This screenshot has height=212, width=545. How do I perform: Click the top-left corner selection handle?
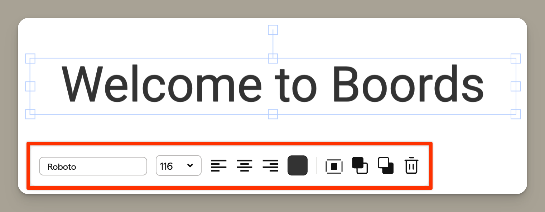pos(30,58)
